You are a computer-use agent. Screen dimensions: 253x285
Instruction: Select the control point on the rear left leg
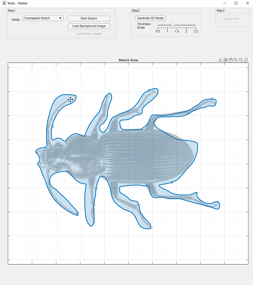click(x=78, y=213)
